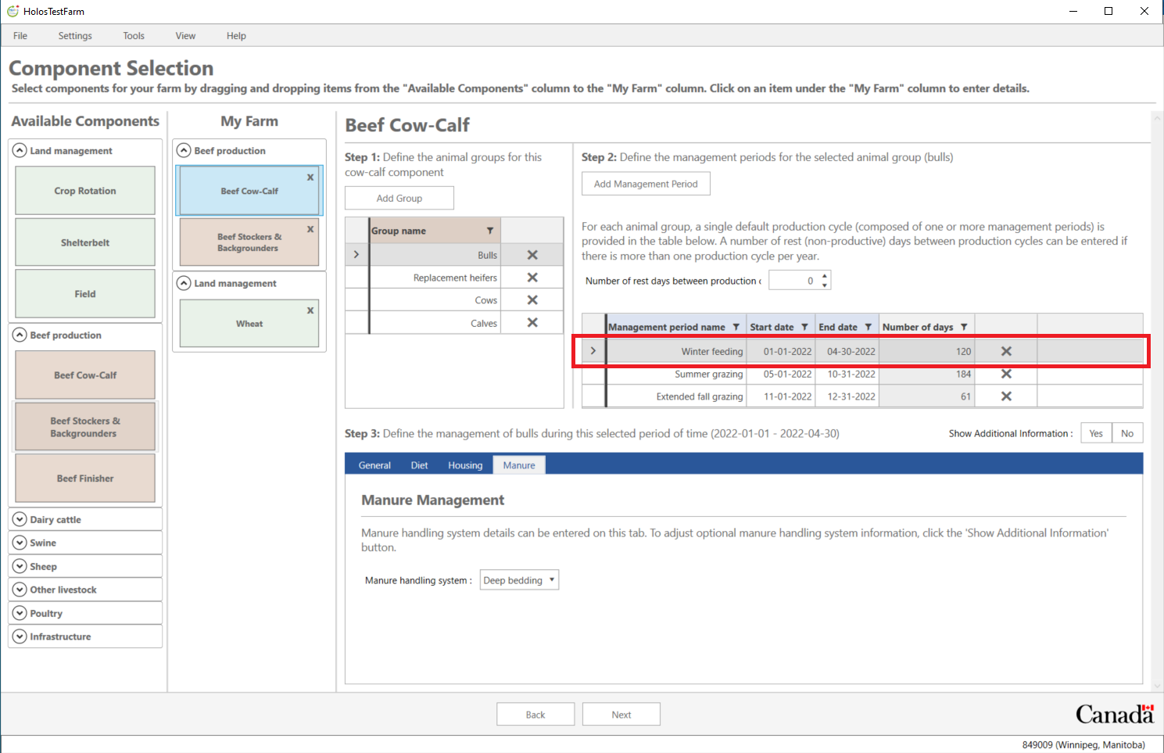Filter the Management period name column
Image resolution: width=1164 pixels, height=753 pixels.
pyautogui.click(x=736, y=327)
